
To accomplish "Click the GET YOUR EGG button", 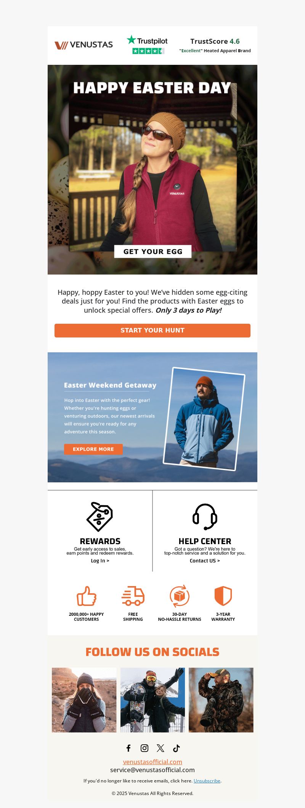I will coord(153,252).
